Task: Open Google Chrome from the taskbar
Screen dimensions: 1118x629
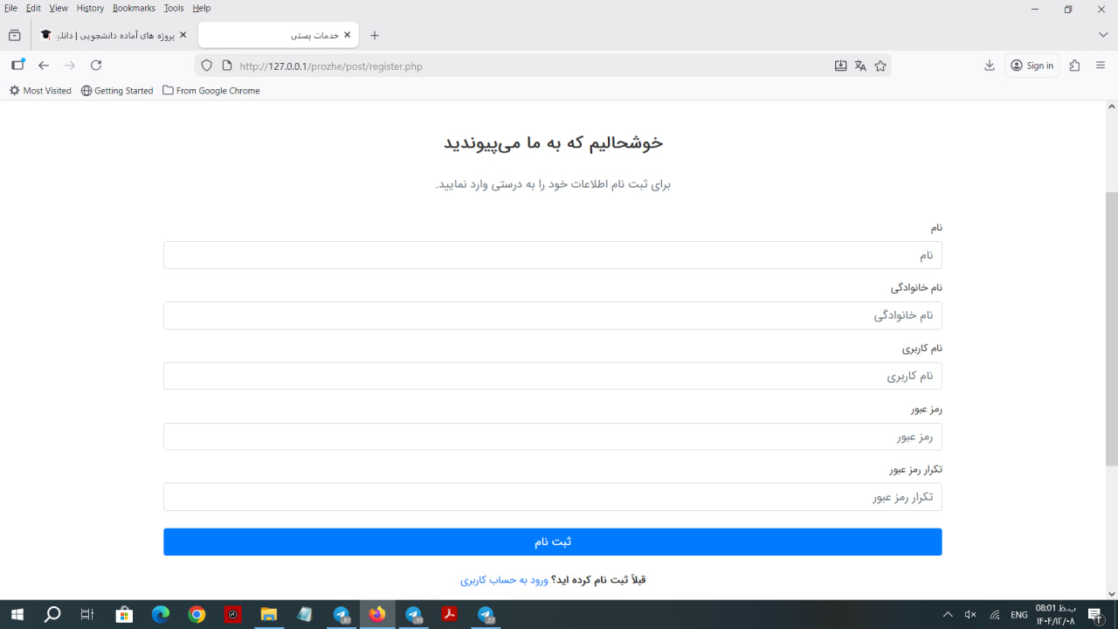Action: click(197, 615)
